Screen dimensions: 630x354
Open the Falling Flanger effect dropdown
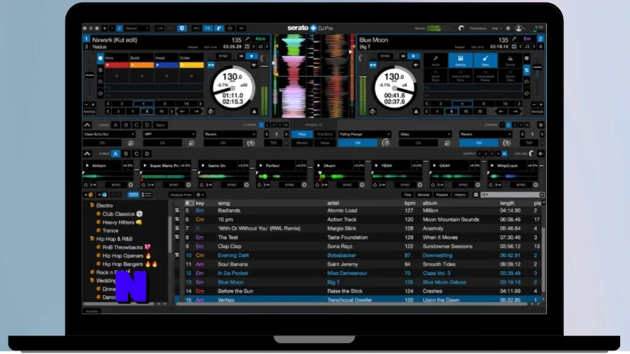pos(364,135)
